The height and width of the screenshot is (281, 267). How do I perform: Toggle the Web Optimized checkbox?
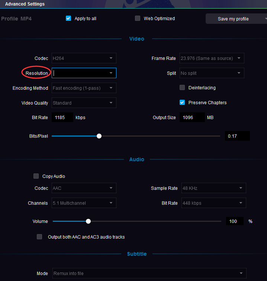click(x=138, y=18)
